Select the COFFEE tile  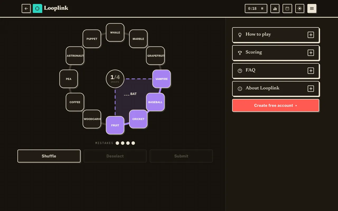[x=75, y=102]
